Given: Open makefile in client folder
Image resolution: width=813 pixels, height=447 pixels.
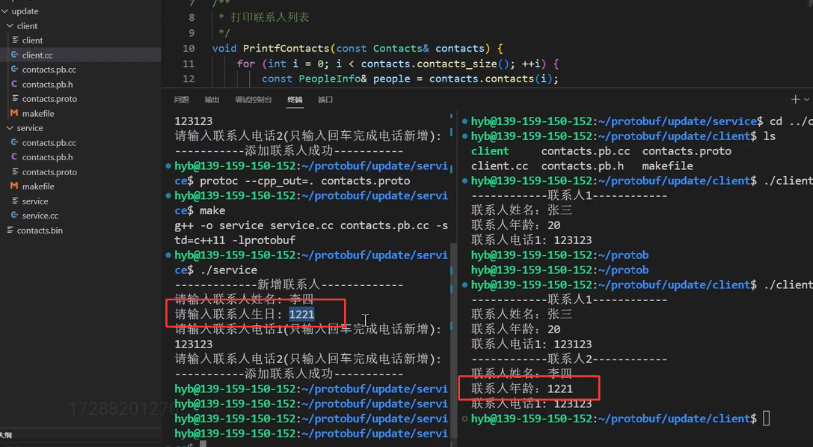Looking at the screenshot, I should tap(38, 113).
